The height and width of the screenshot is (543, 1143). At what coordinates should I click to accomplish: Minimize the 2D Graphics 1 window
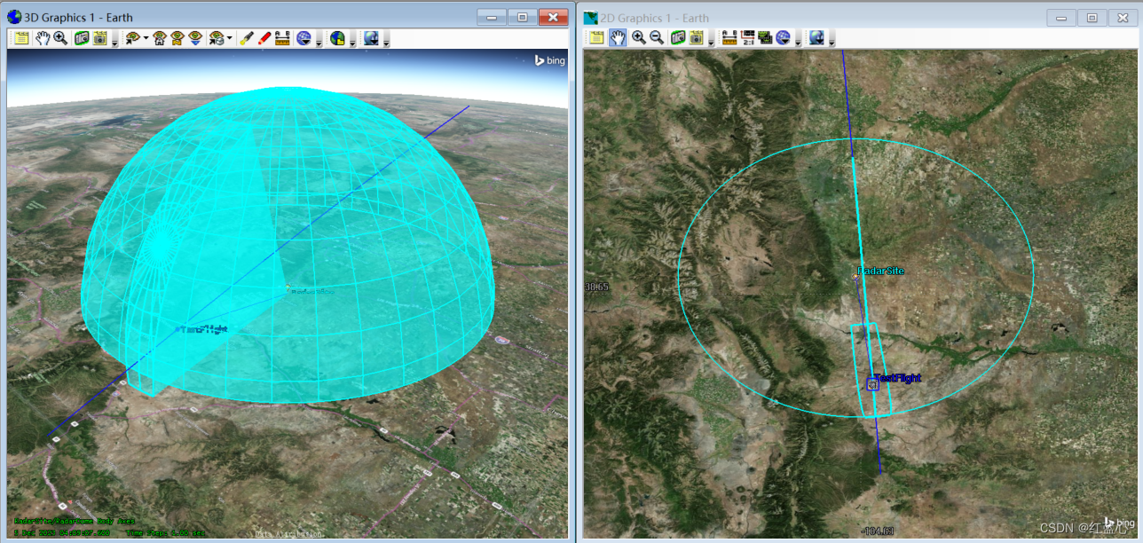tap(1062, 17)
